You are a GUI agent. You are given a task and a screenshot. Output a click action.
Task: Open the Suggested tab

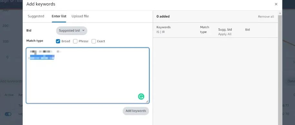[36, 16]
